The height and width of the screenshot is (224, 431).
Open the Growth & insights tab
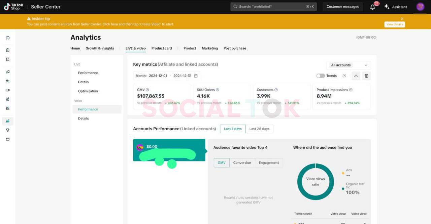(100, 48)
